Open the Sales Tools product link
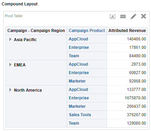Screen dimensions: 151x131 80,115
